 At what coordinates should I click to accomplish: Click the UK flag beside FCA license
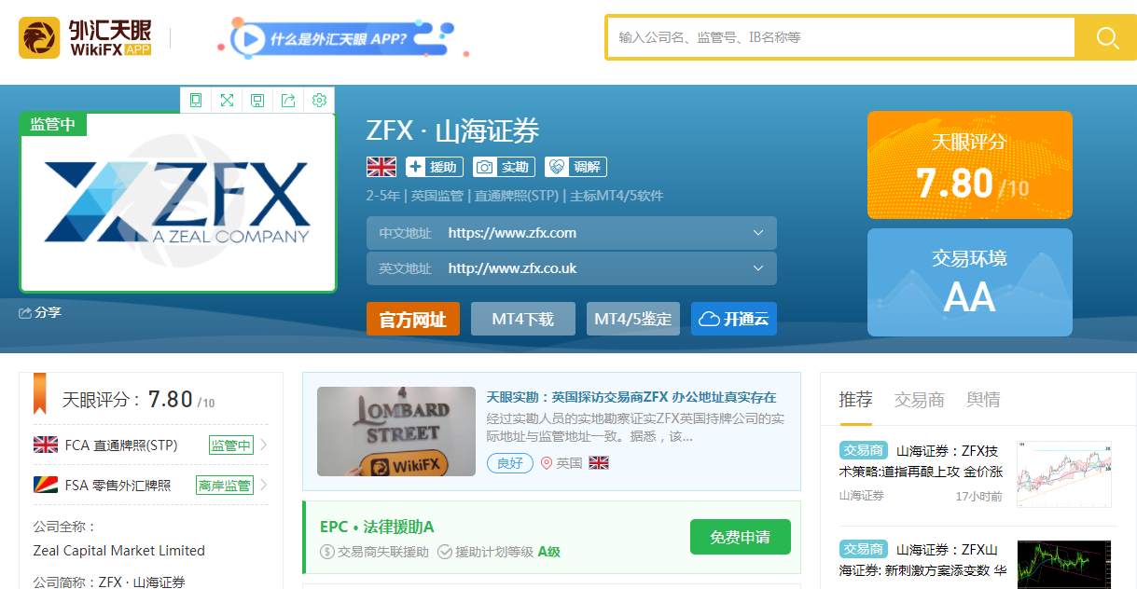click(46, 445)
